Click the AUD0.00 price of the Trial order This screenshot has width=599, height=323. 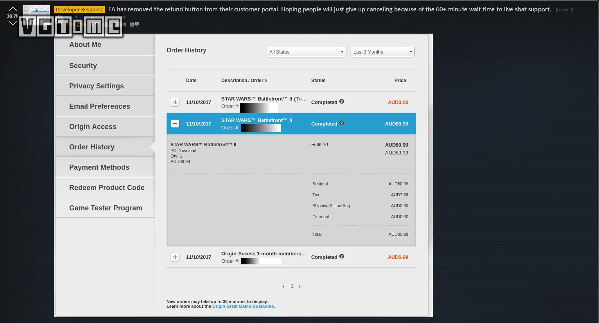[x=398, y=102]
